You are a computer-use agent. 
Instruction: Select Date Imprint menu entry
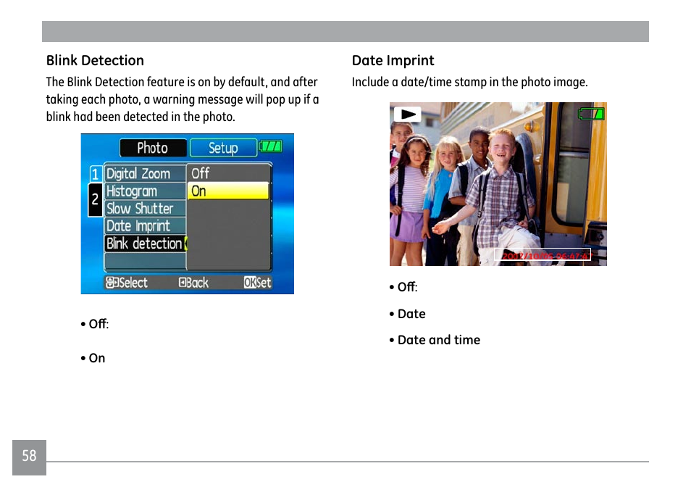click(145, 225)
